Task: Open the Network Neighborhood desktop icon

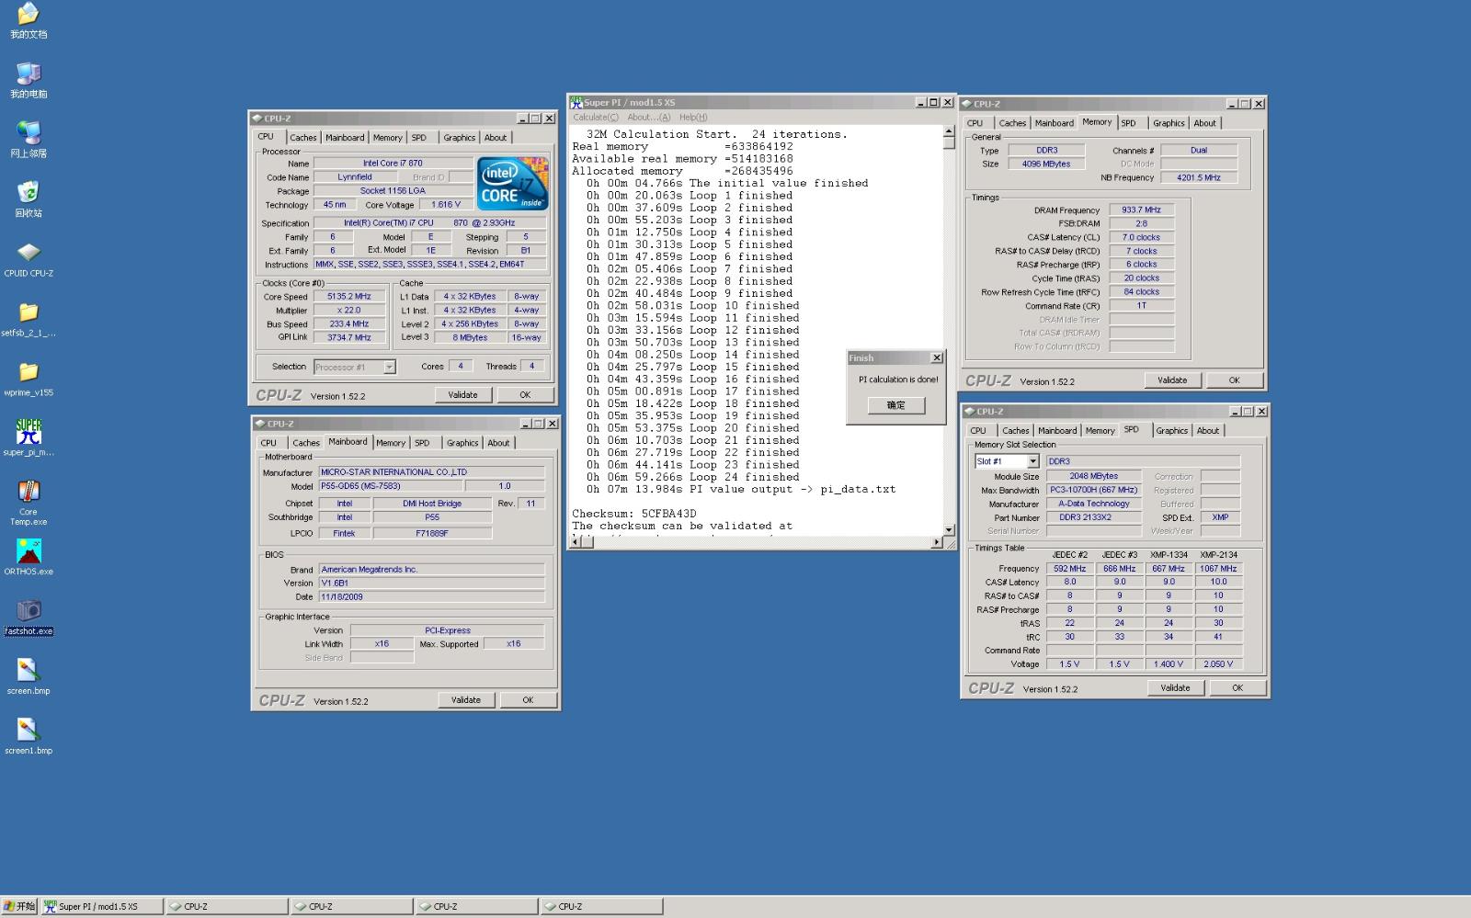Action: 29,139
